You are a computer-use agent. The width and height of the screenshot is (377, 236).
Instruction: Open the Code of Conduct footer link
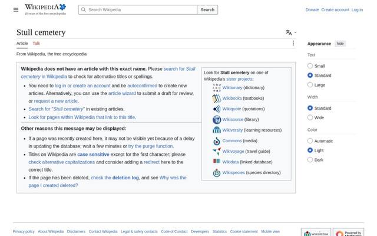pos(174,231)
